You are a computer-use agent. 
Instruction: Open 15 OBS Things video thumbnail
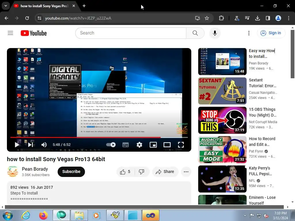(x=222, y=120)
